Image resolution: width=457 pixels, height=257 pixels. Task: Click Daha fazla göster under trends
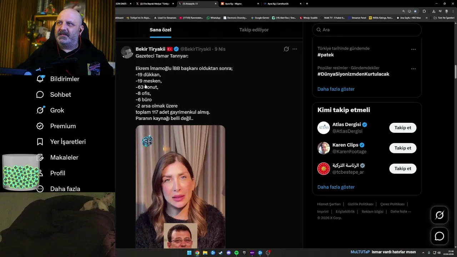(336, 89)
